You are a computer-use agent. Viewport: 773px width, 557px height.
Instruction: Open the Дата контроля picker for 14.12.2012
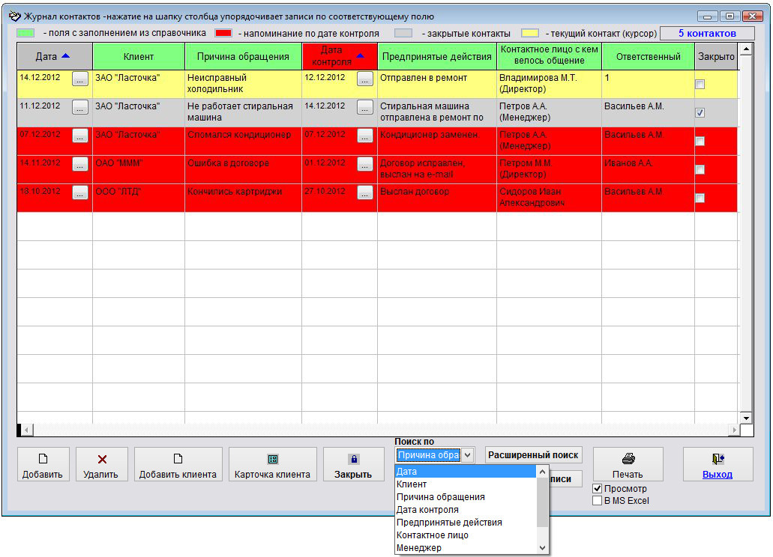pos(365,107)
